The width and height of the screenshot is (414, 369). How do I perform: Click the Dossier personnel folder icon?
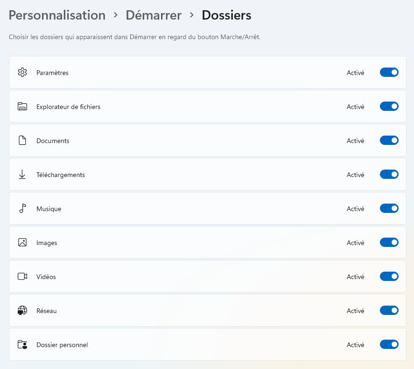(22, 344)
